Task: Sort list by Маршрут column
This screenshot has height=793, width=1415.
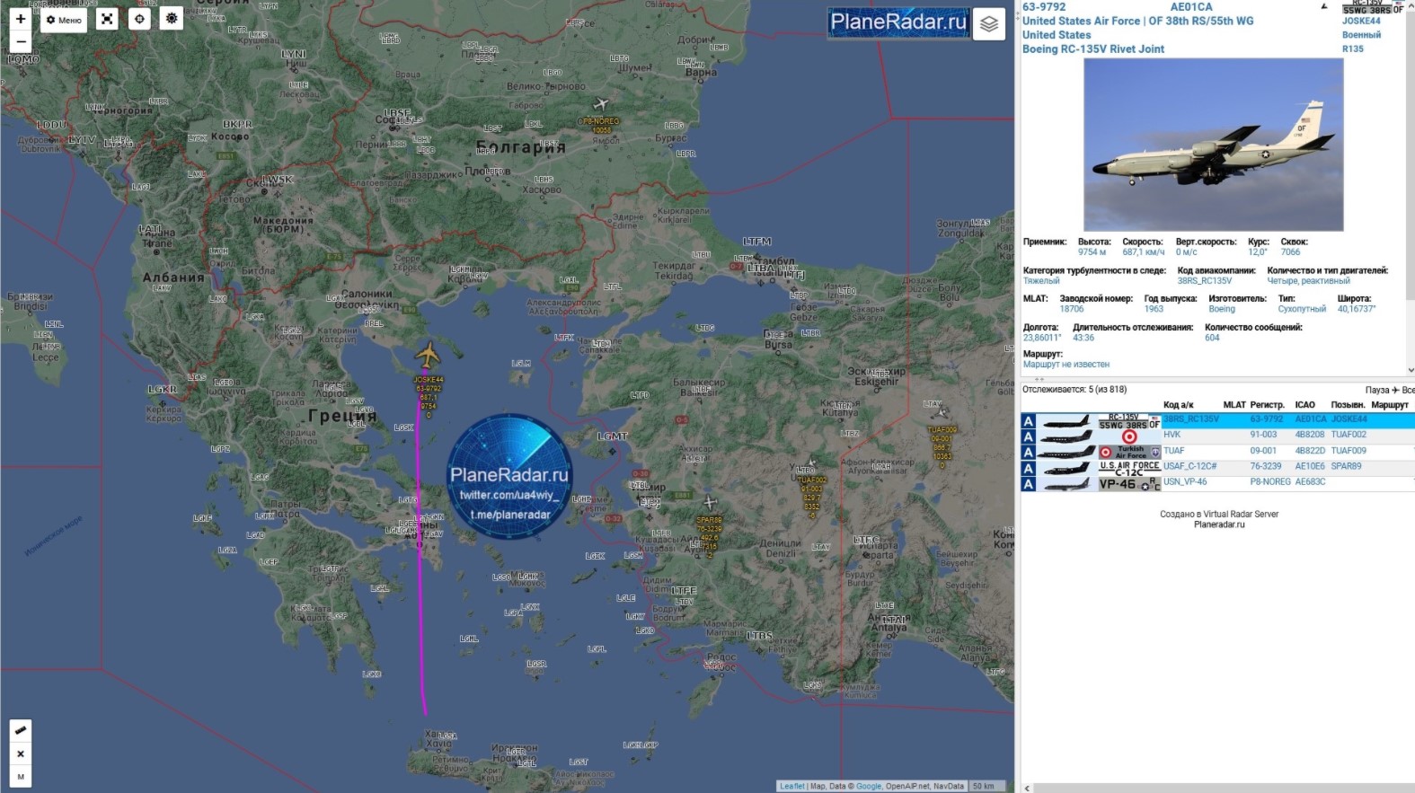Action: point(1390,405)
